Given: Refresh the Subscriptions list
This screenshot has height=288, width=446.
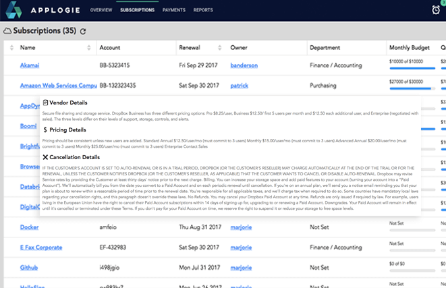Looking at the screenshot, I should 83,31.
